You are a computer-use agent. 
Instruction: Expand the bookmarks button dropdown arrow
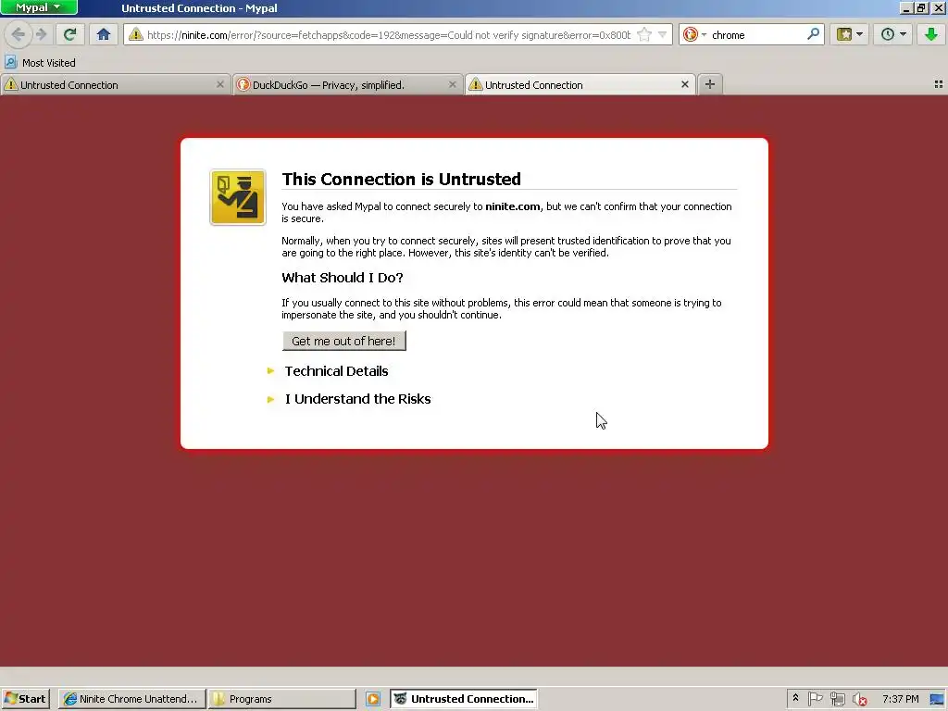860,34
